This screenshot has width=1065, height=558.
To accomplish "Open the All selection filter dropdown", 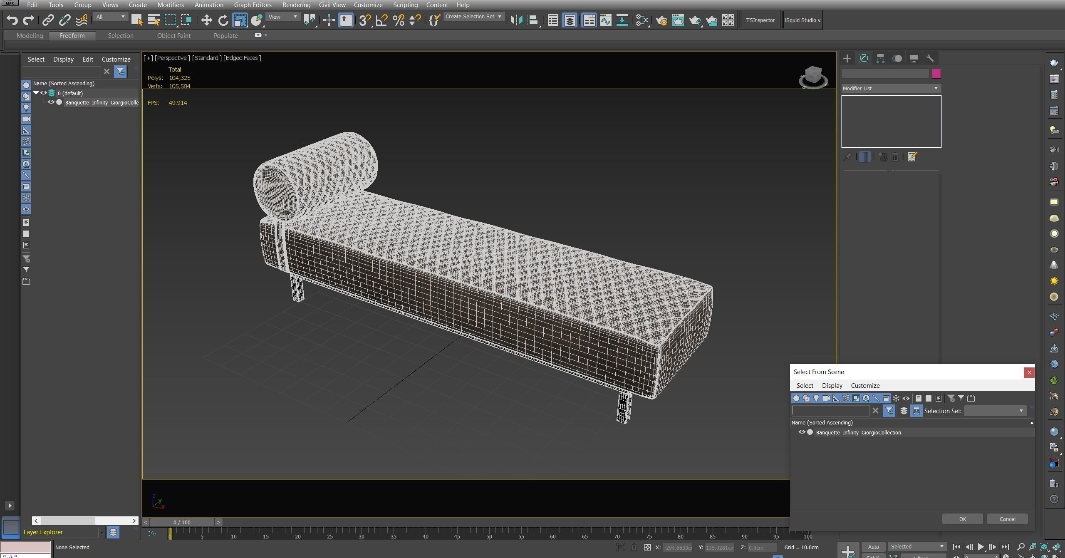I will click(110, 17).
